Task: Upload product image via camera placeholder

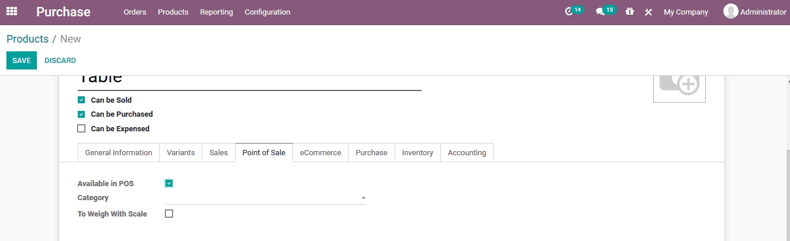Action: (x=679, y=85)
